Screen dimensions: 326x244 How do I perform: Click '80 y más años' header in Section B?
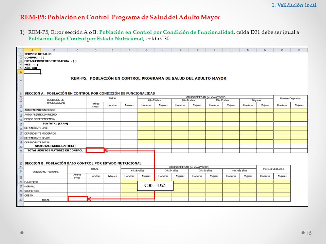[239, 170]
